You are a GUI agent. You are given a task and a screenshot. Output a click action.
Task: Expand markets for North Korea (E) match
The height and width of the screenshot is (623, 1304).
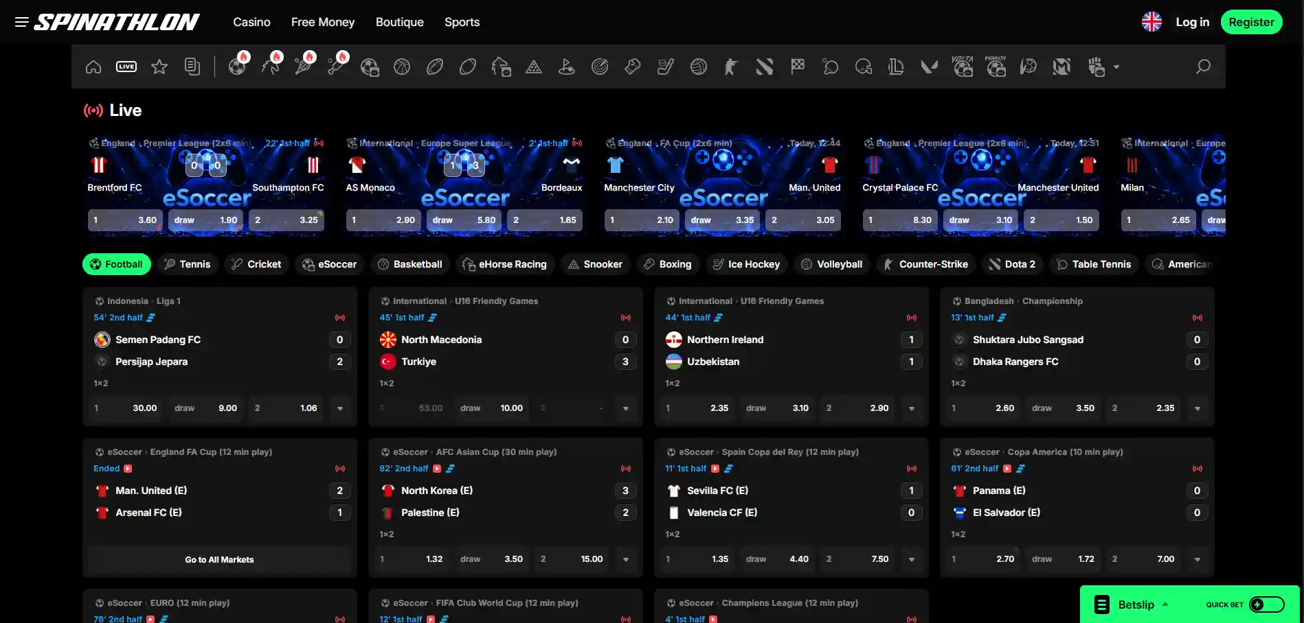626,559
